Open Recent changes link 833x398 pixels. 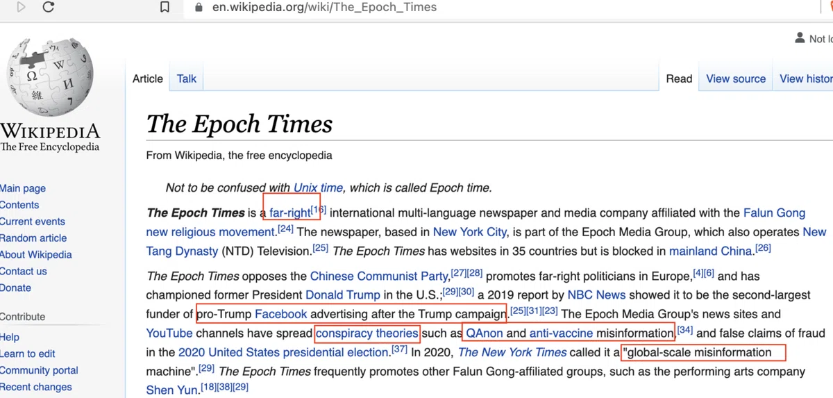[x=36, y=387]
